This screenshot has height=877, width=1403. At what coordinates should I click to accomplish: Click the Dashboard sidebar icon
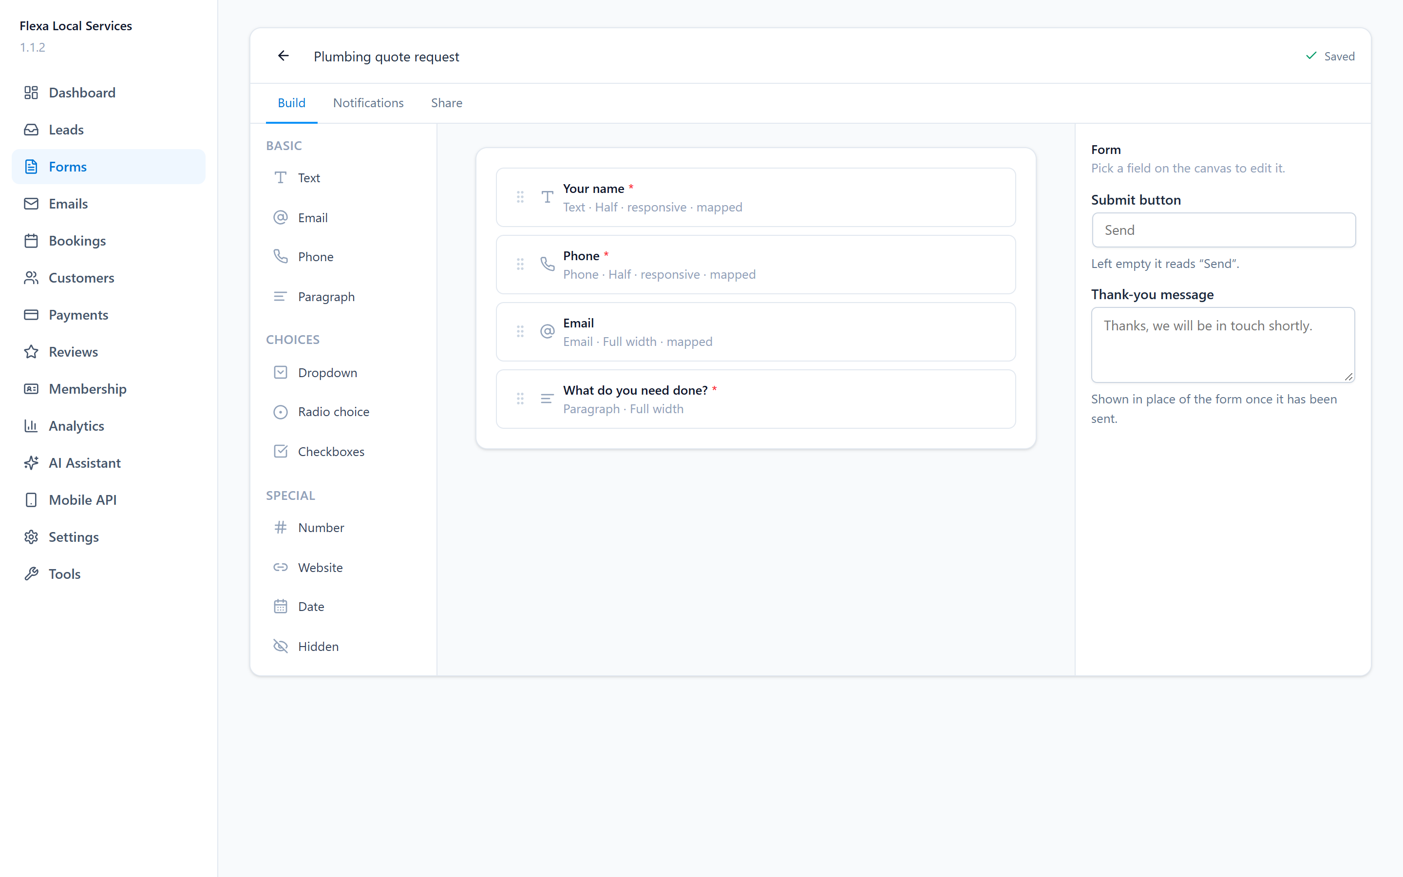pos(31,93)
